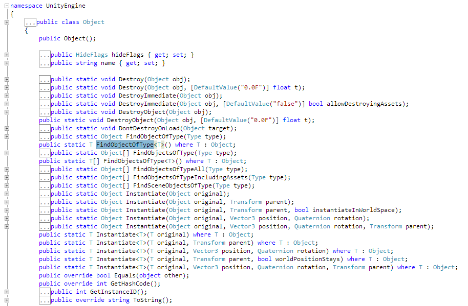Click the 'allowDestroyingAssets' parameter

pyautogui.click(x=364, y=104)
